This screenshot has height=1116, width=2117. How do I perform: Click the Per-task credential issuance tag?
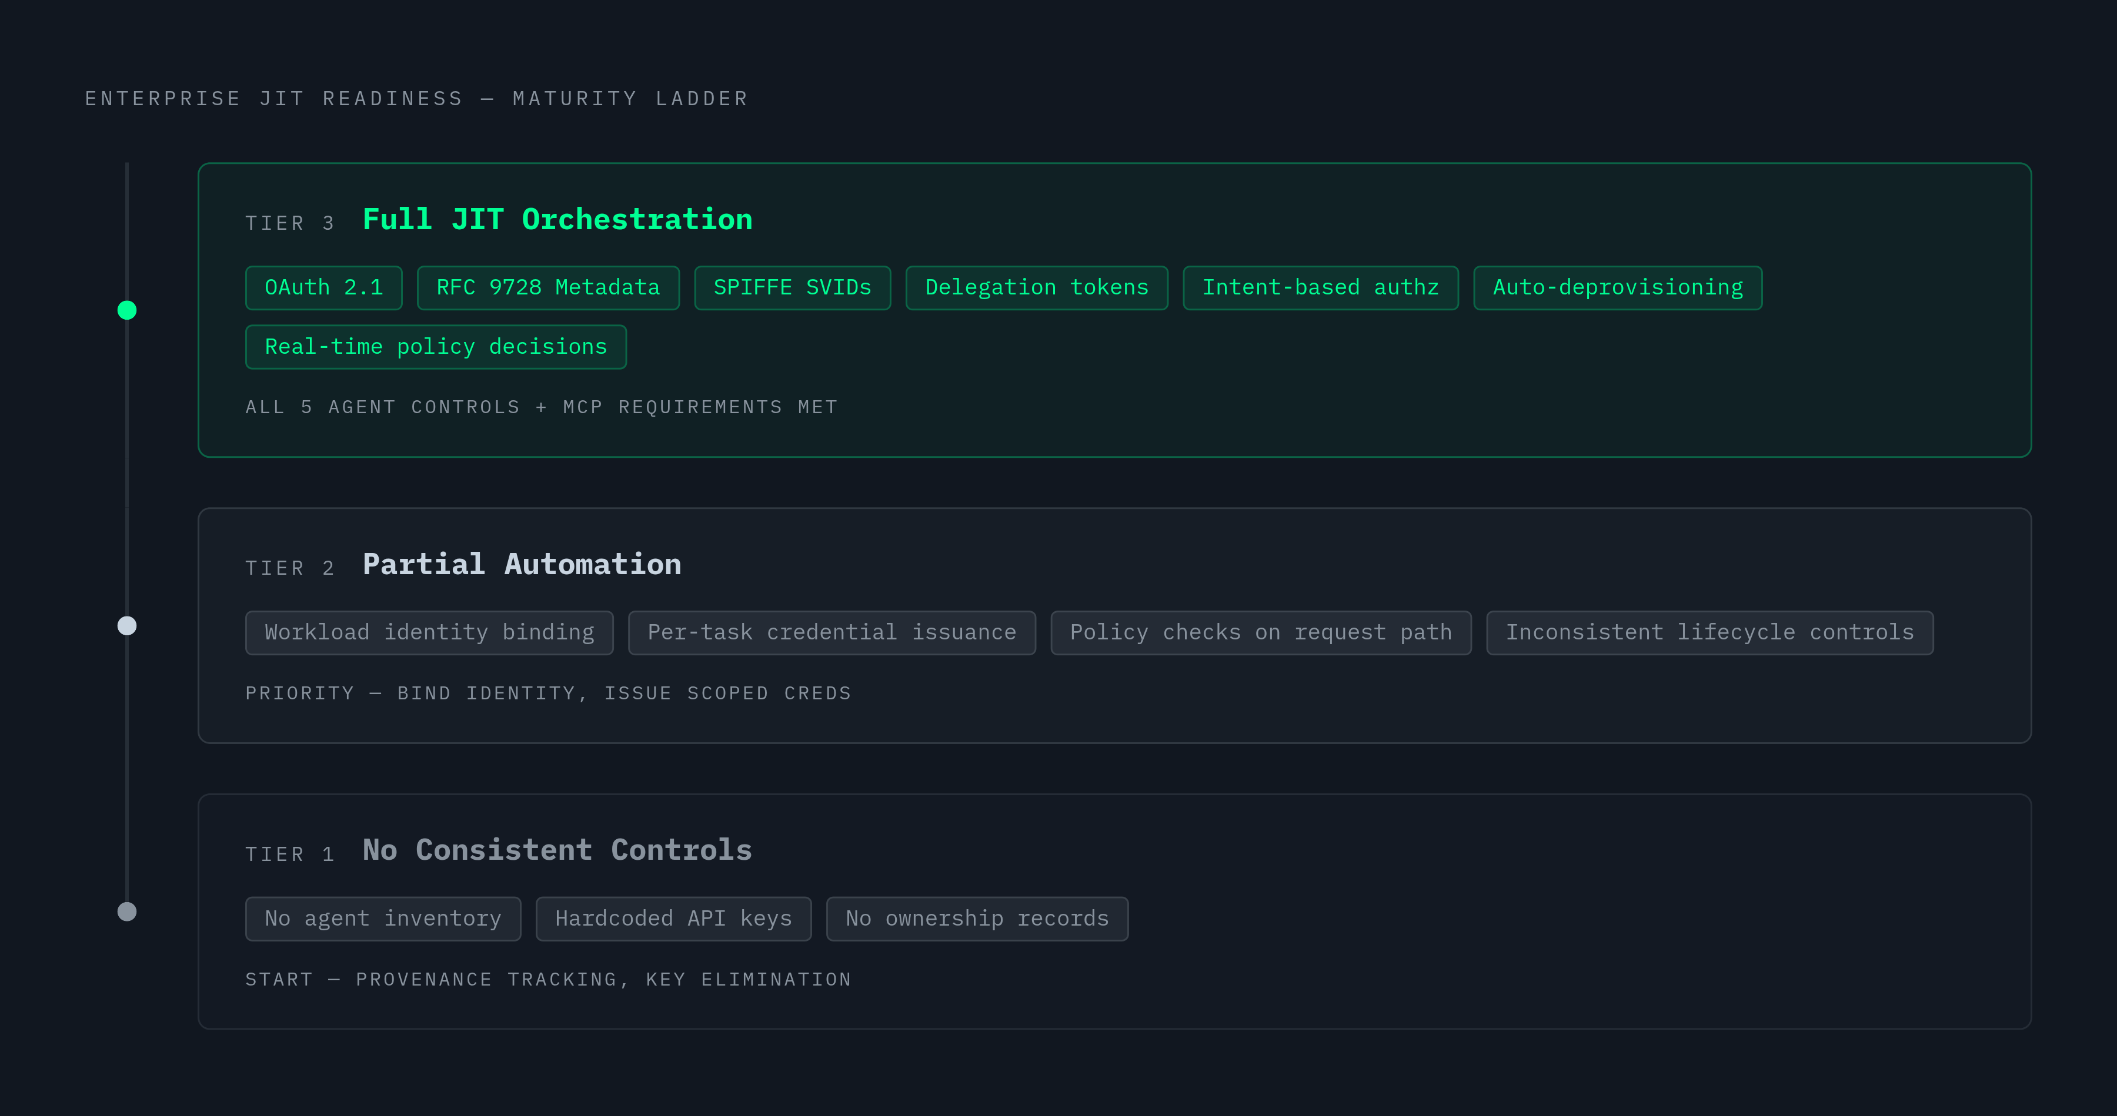(x=832, y=632)
